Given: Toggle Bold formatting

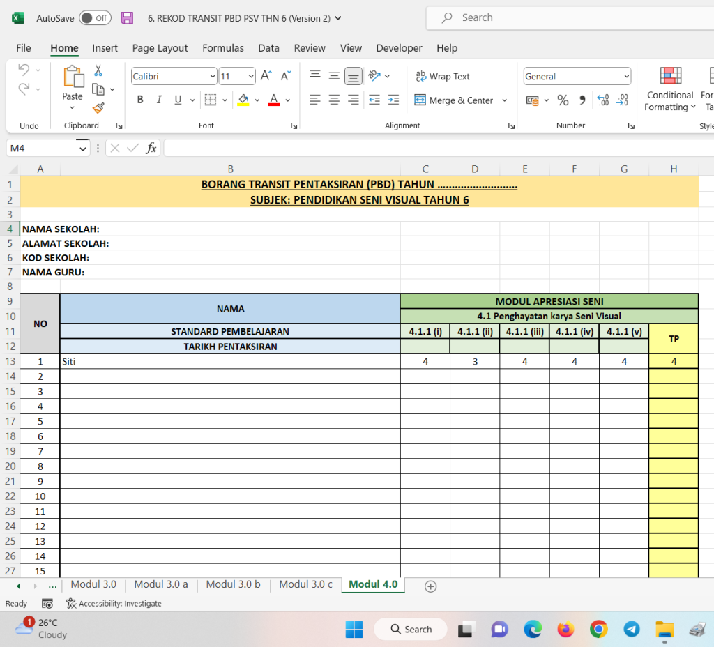Looking at the screenshot, I should [140, 100].
